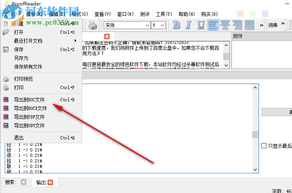Click the ODT export icon
The width and height of the screenshot is (292, 193).
click(x=6, y=126)
